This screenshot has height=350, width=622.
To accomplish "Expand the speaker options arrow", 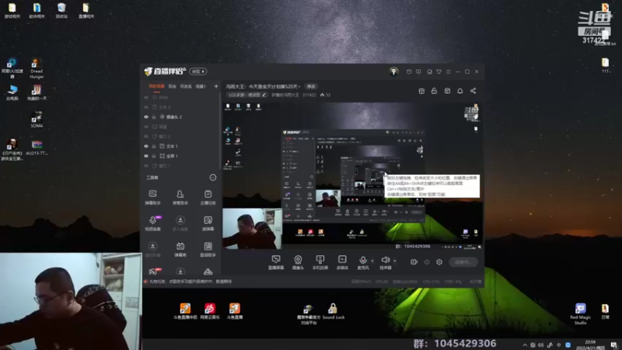I will (394, 261).
